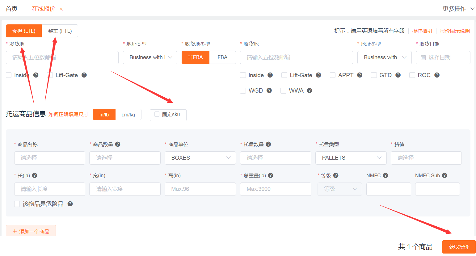Screen dimensions: 476x256
Task: Open the 如何正确填写尺寸 link
Action: 68,115
